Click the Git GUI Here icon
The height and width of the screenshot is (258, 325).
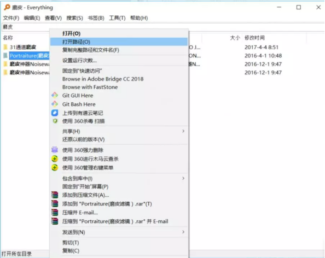pos(55,95)
